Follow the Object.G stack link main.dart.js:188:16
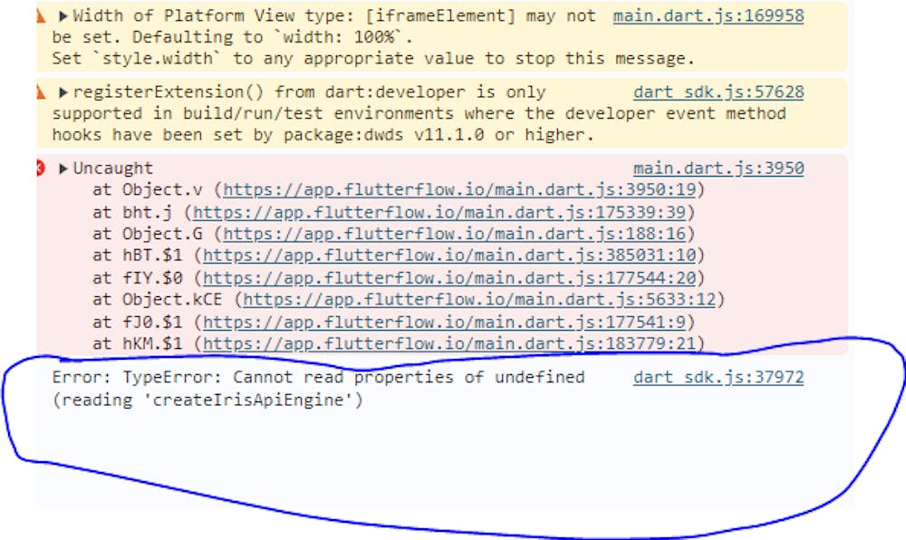Screen dimensions: 906x540 tap(454, 234)
